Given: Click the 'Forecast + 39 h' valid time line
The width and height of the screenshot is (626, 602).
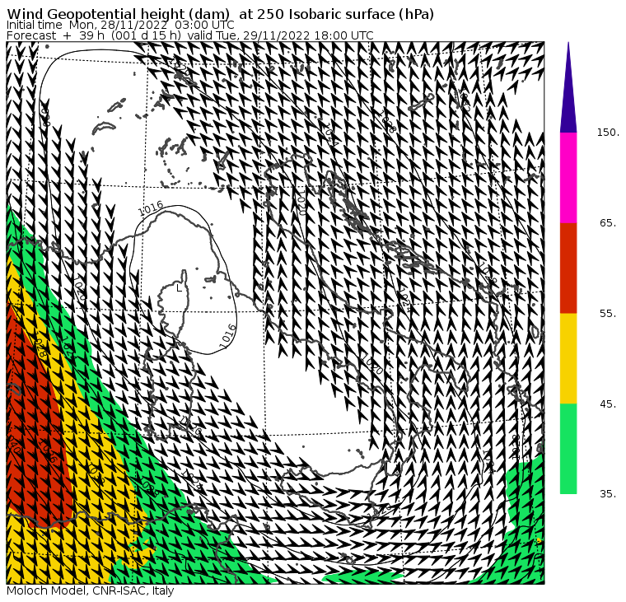Looking at the screenshot, I should point(190,35).
